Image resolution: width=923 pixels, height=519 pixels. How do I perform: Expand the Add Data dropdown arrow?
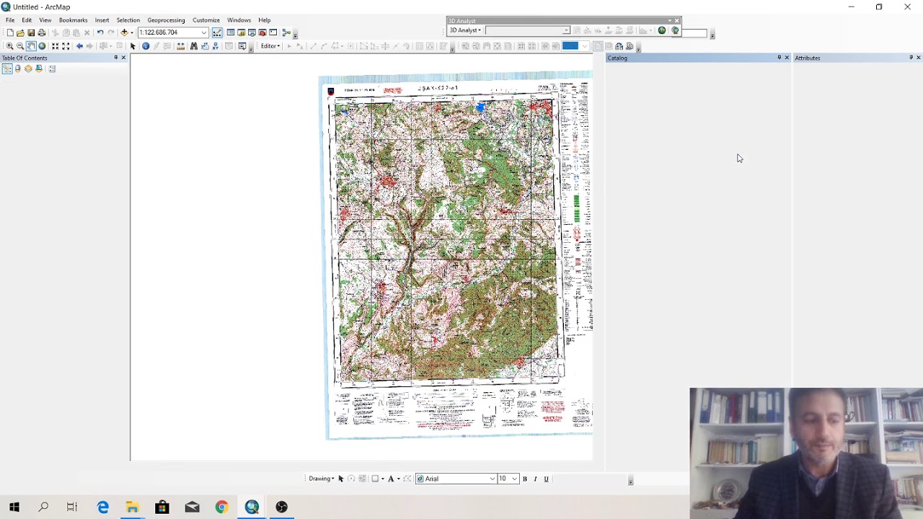(x=132, y=32)
